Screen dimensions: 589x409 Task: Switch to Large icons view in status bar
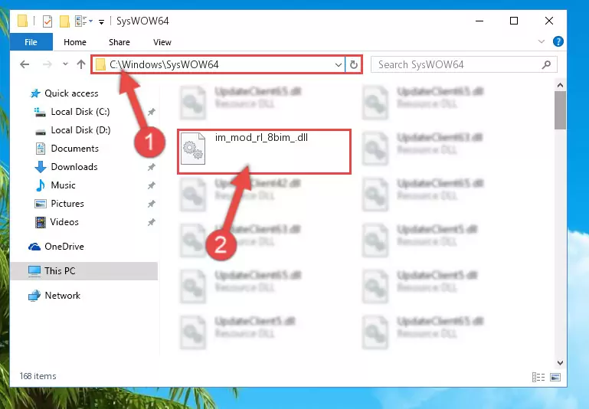tap(555, 377)
